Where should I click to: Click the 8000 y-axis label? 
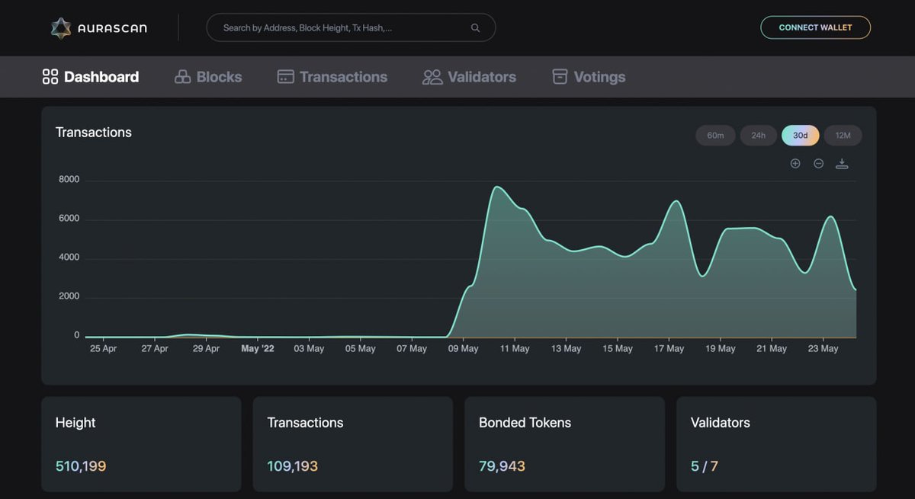click(x=69, y=181)
